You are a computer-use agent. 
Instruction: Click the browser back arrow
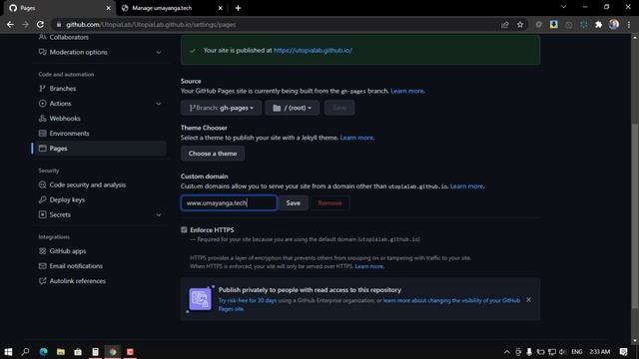(x=10, y=24)
